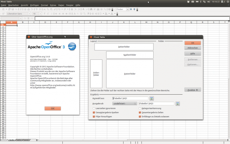230x144 pixels.
Task: Click the Cut scissors icon
Action: pyautogui.click(x=45, y=9)
